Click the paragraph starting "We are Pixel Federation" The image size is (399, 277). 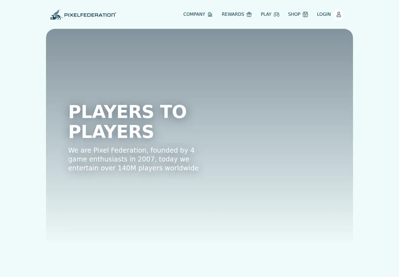133,159
